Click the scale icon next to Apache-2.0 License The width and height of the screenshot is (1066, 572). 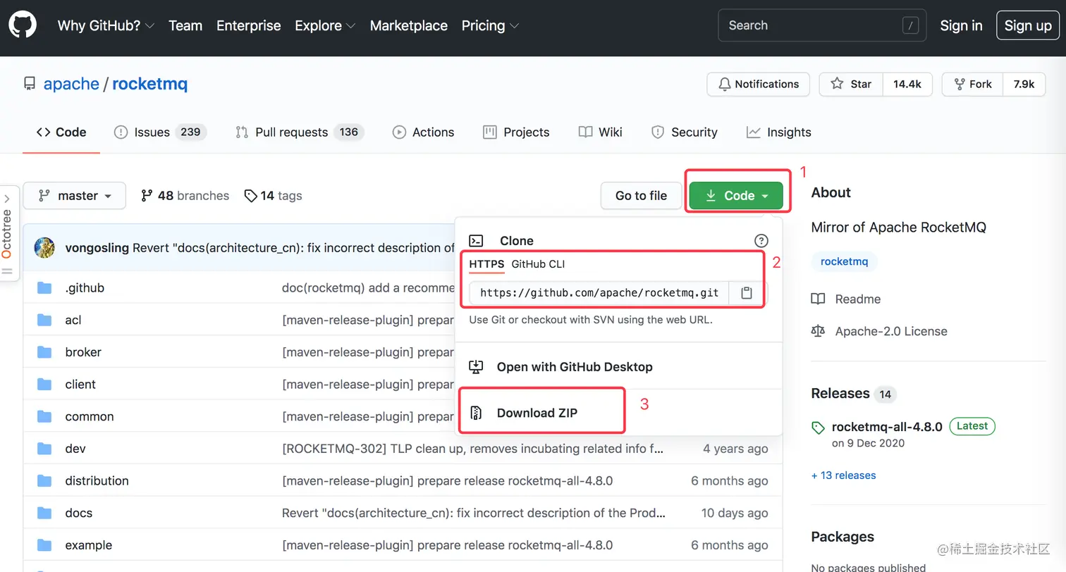818,331
